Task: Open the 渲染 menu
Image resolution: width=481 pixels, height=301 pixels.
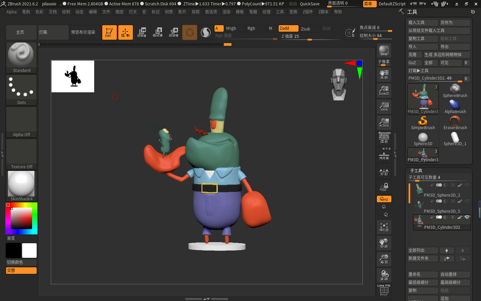Action: point(226,12)
